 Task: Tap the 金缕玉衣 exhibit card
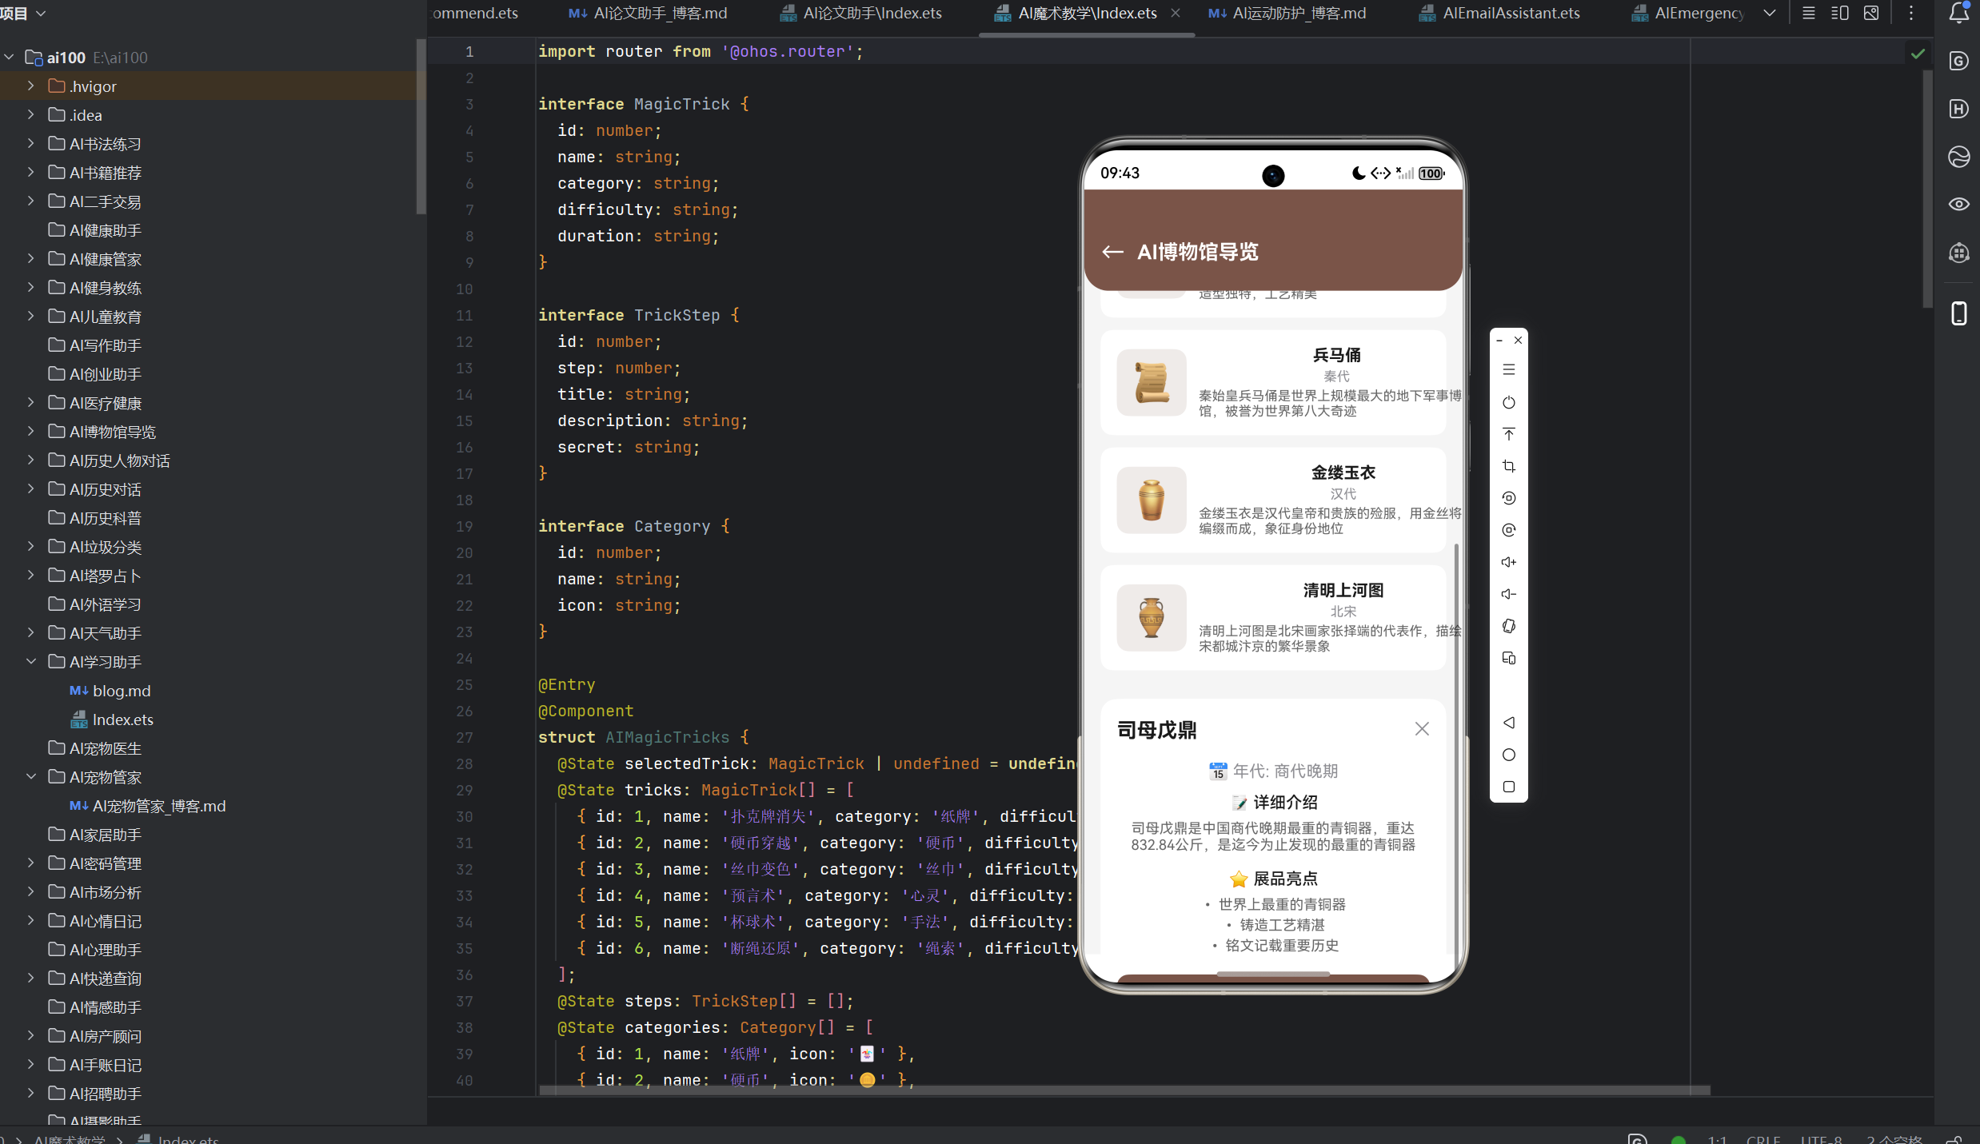[x=1273, y=500]
